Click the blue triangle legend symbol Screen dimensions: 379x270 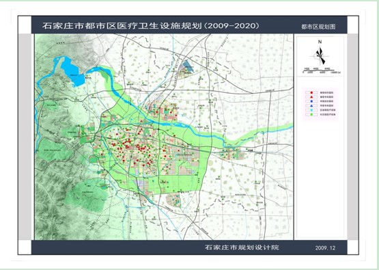[x=312, y=106]
